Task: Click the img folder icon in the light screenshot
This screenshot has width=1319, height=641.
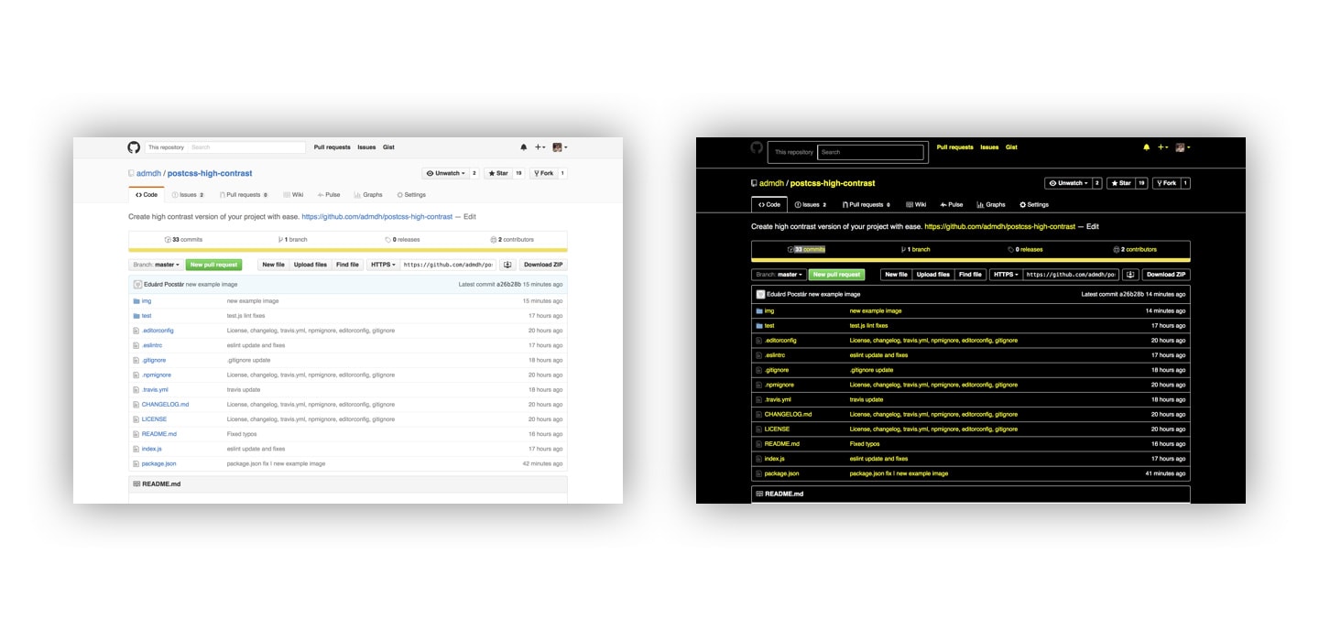Action: coord(136,301)
